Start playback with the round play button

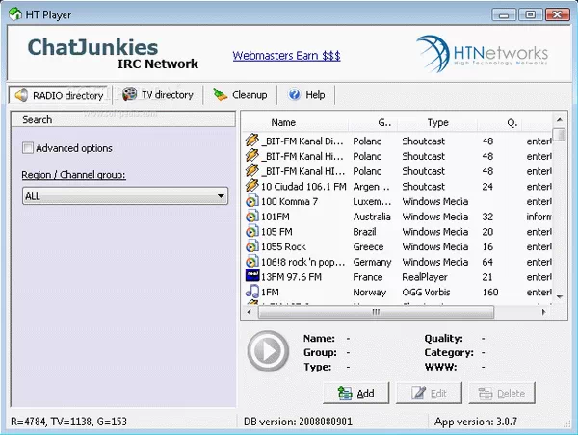pos(268,351)
